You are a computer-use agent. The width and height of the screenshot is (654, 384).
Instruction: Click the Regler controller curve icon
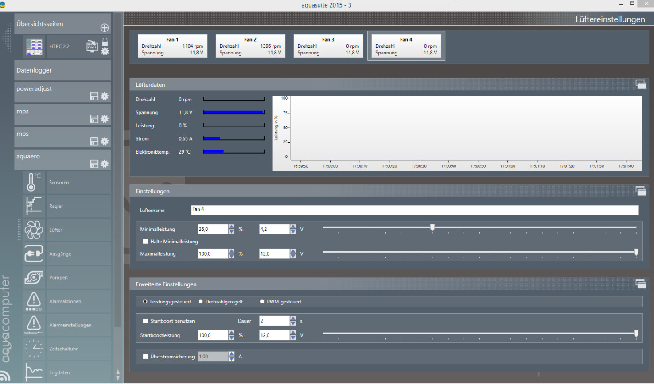click(x=33, y=206)
